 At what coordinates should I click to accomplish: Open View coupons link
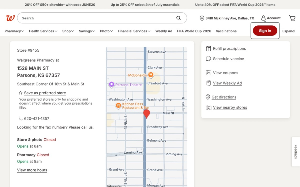[x=225, y=73]
